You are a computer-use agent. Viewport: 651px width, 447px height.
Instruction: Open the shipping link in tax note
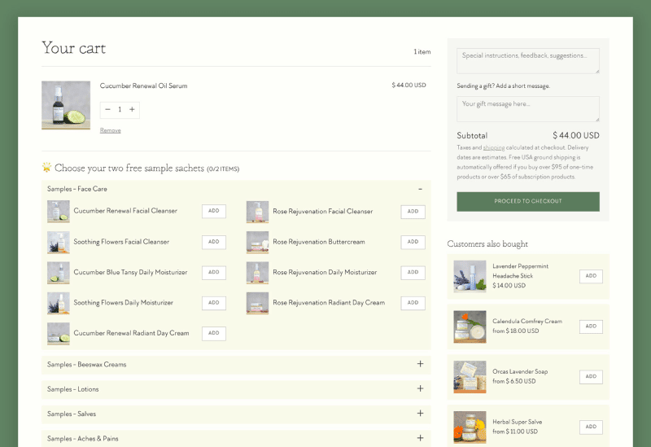(x=494, y=147)
